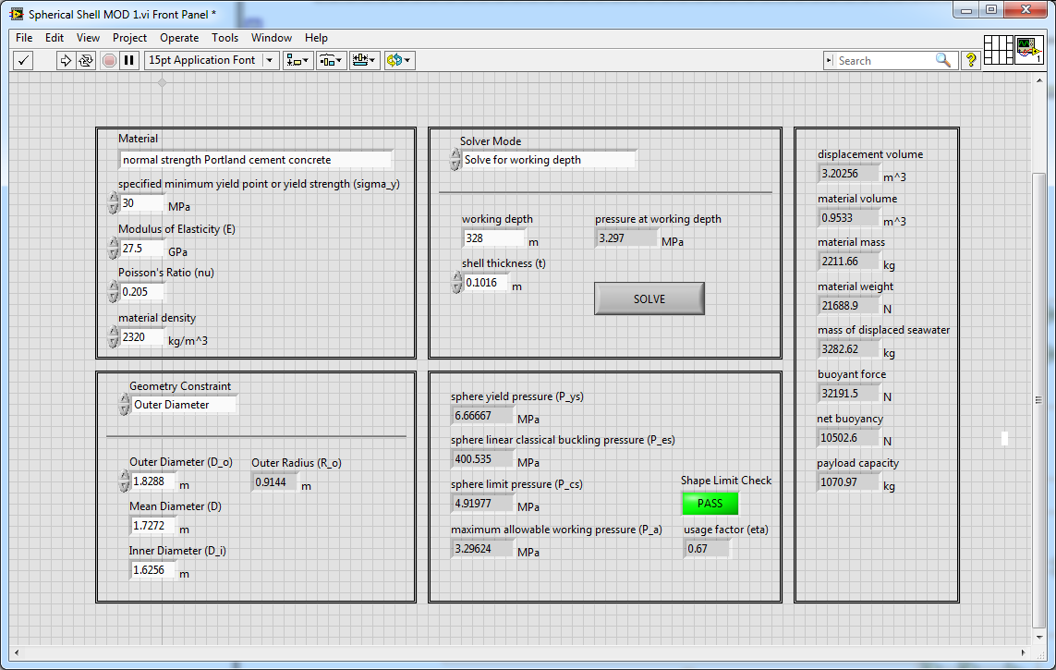
Task: Click the Poisson's Ratio field 0.205
Action: (x=141, y=292)
